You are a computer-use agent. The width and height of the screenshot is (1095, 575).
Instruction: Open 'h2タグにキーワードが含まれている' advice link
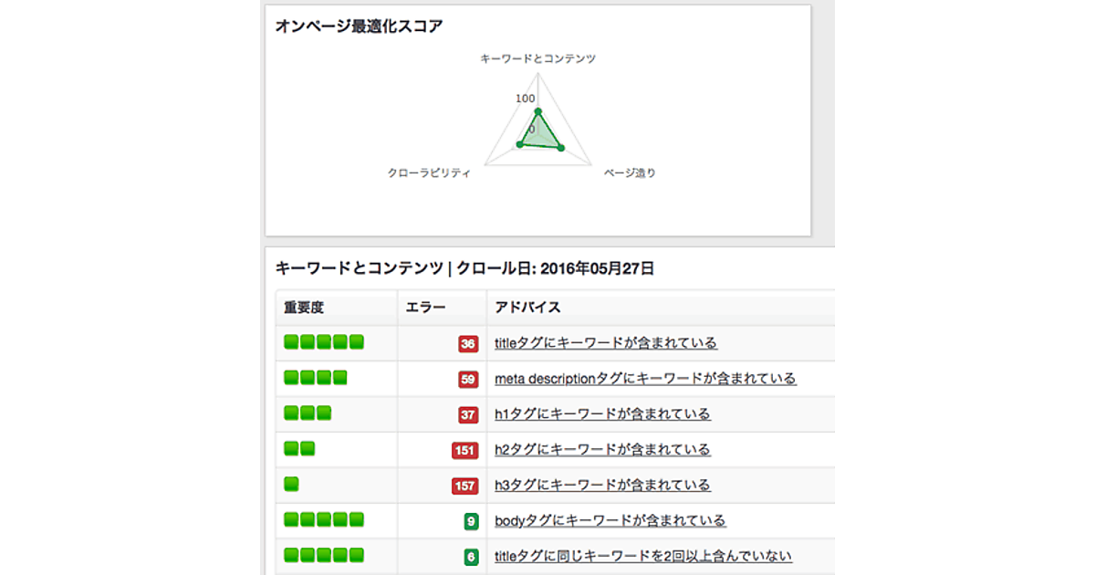click(602, 450)
